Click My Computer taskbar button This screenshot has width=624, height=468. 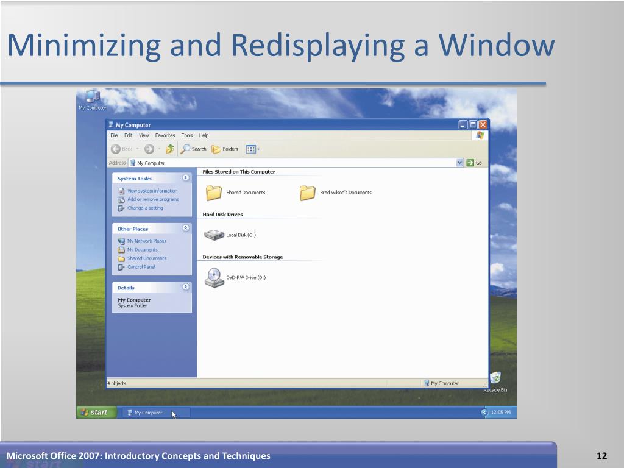pos(155,413)
